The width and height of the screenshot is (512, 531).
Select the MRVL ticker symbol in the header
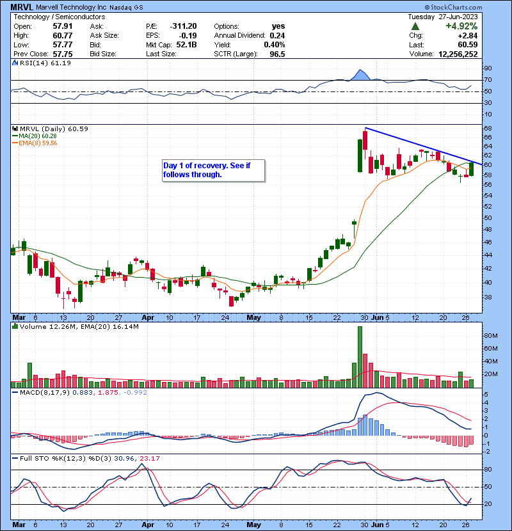tap(22, 7)
